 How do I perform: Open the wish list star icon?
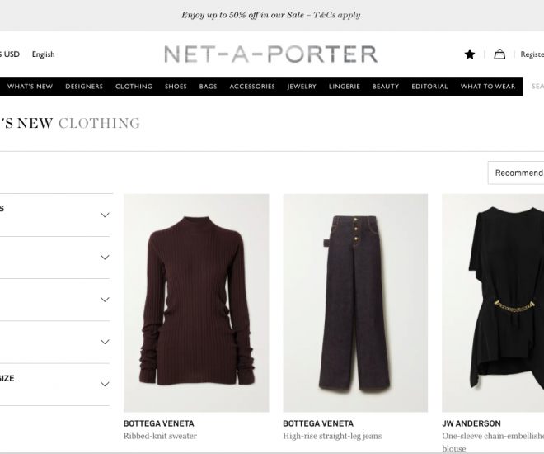coord(470,54)
